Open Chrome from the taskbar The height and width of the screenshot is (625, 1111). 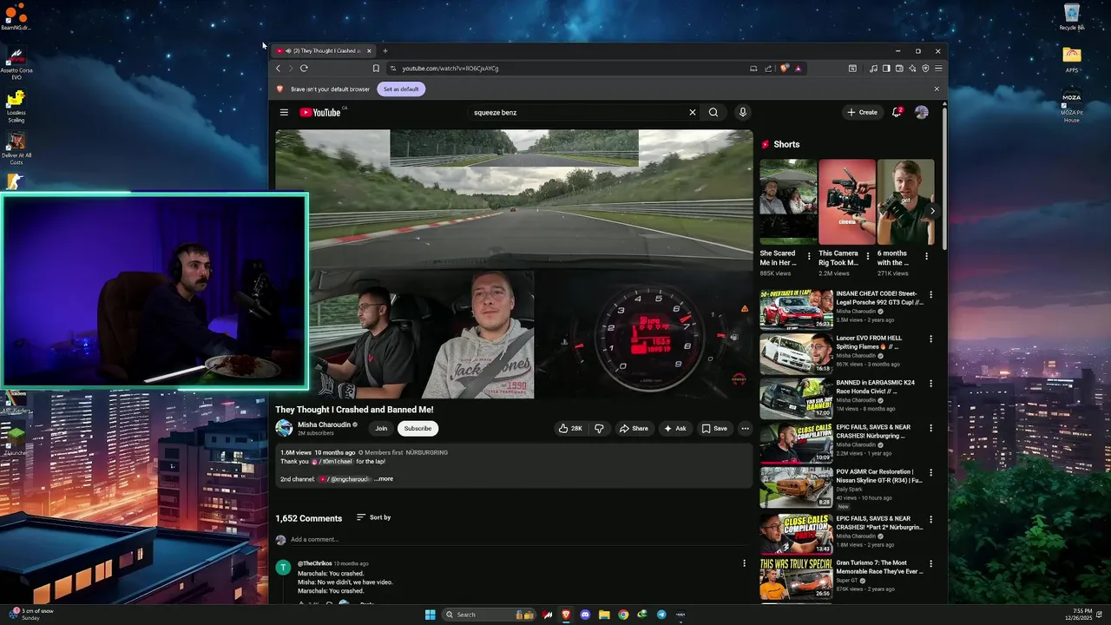click(623, 615)
